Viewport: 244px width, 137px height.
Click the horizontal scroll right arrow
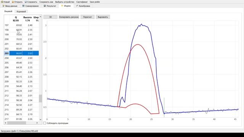(37, 123)
